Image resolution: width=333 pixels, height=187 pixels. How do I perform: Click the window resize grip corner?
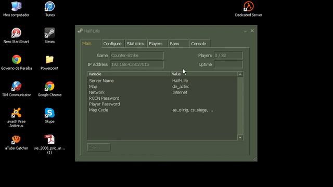pyautogui.click(x=254, y=159)
